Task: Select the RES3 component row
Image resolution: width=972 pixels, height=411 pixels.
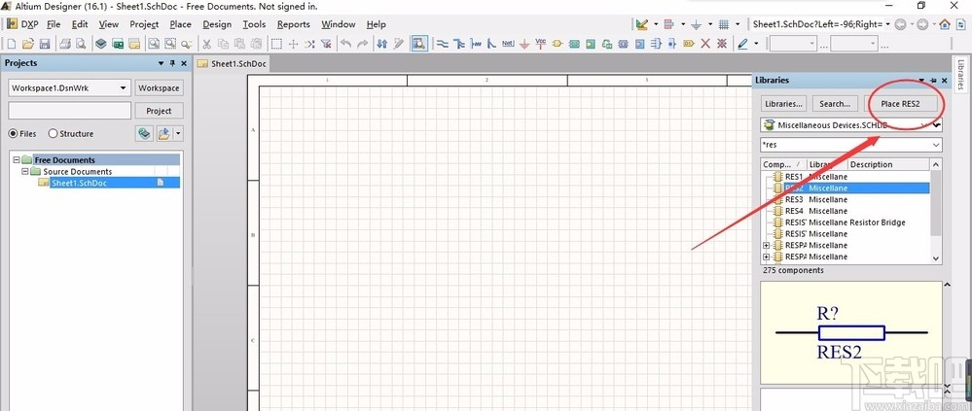Action: (x=846, y=200)
